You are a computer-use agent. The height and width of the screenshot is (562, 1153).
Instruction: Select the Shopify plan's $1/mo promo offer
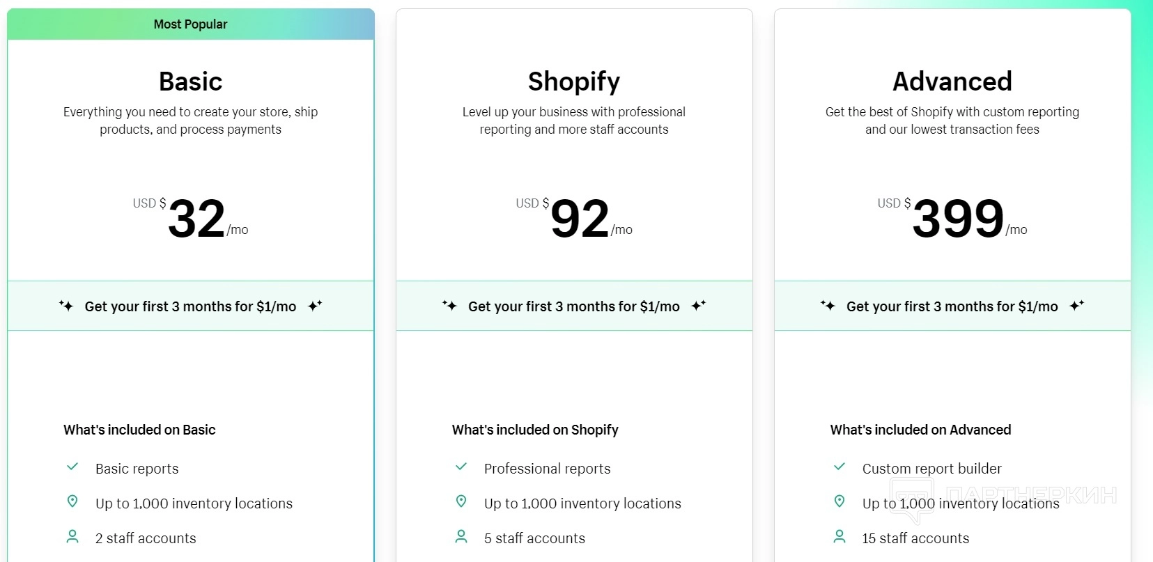coord(573,306)
